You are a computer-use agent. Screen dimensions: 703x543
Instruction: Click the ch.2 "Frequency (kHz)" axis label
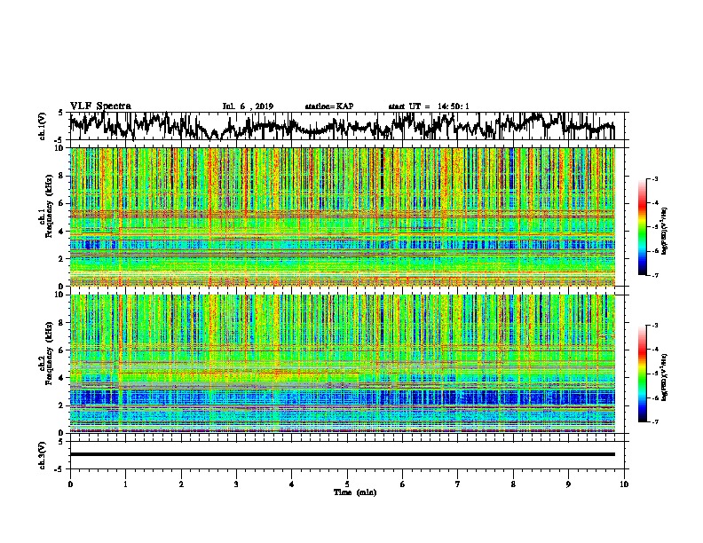tap(49, 353)
